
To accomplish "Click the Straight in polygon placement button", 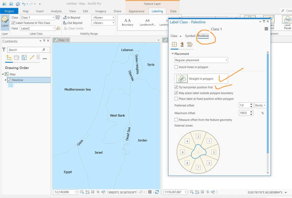I will coord(201,78).
